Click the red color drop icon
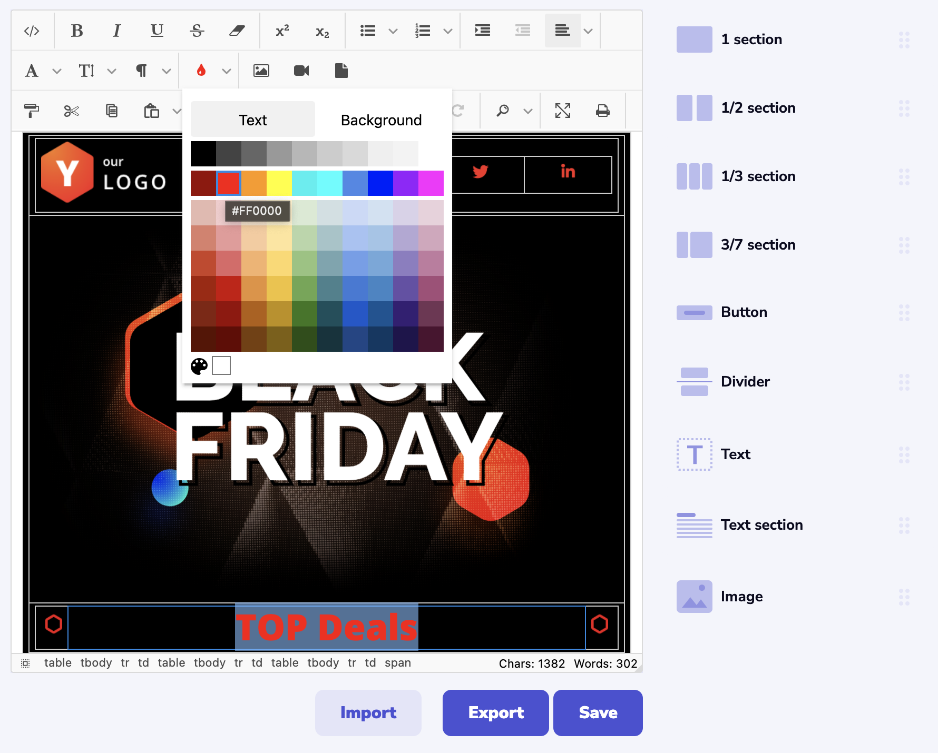The height and width of the screenshot is (753, 938). 201,71
